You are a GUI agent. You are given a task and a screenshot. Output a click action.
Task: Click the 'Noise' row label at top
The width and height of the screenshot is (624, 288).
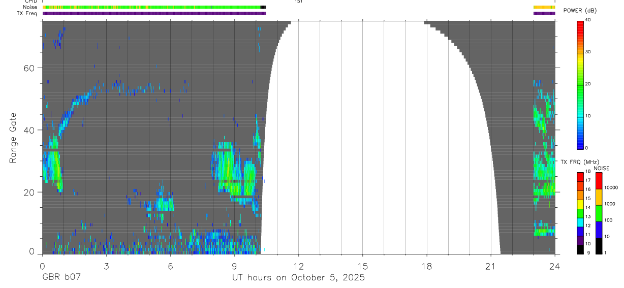[30, 7]
